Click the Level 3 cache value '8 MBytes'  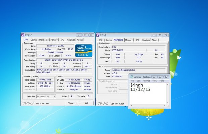73,90
